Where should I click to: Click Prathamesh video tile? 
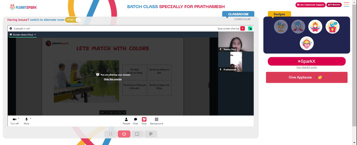point(236,61)
